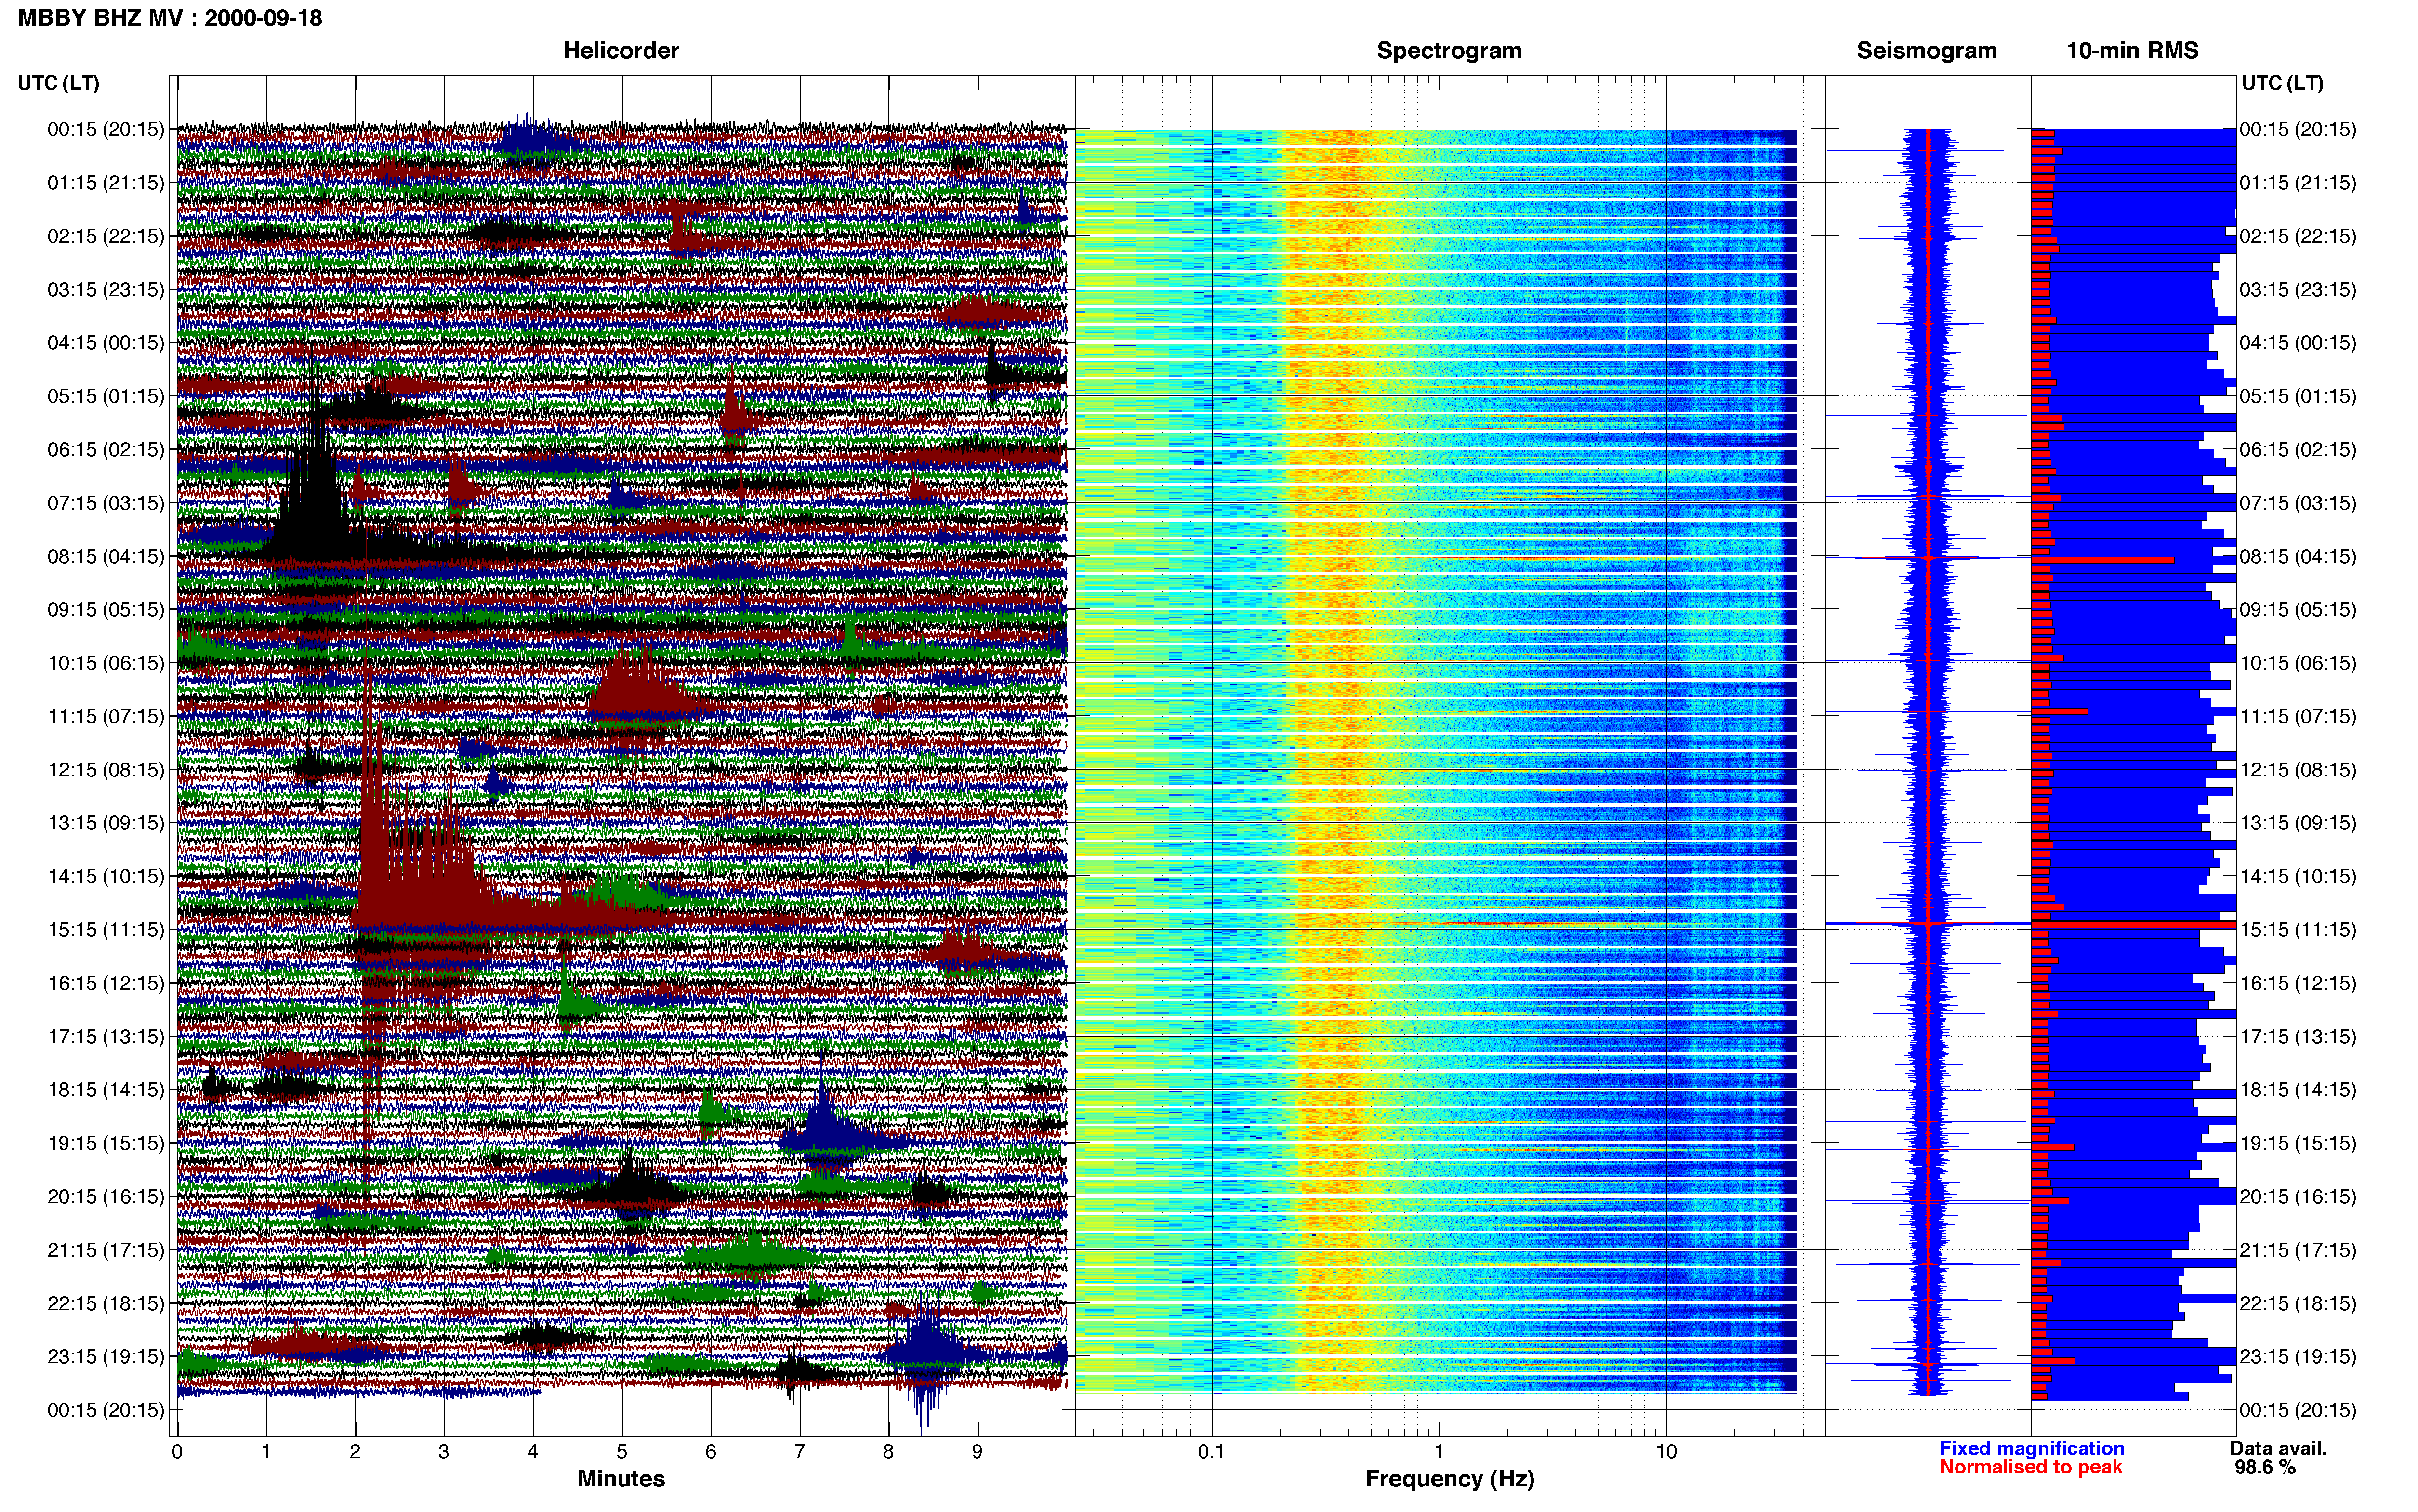Click the left '17:15 (13:15)' time label
This screenshot has width=2418, height=1512.
coord(106,1036)
